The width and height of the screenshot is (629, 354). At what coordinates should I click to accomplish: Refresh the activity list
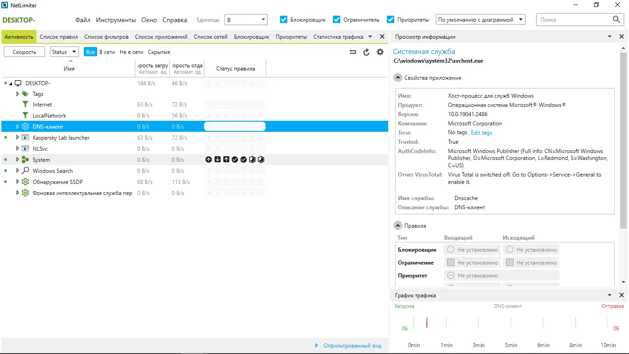(366, 52)
